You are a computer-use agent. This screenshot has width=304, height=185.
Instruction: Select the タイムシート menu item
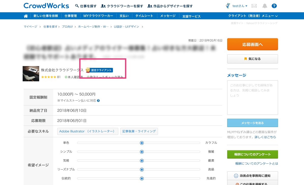tap(144, 16)
